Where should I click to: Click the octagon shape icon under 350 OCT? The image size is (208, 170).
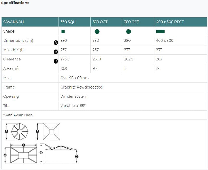point(97,32)
